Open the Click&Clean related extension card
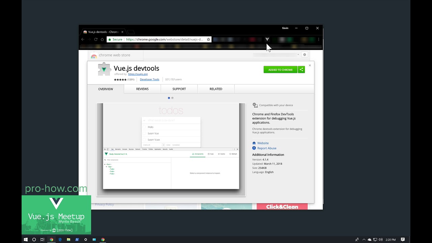This screenshot has height=243, width=432. click(x=282, y=207)
